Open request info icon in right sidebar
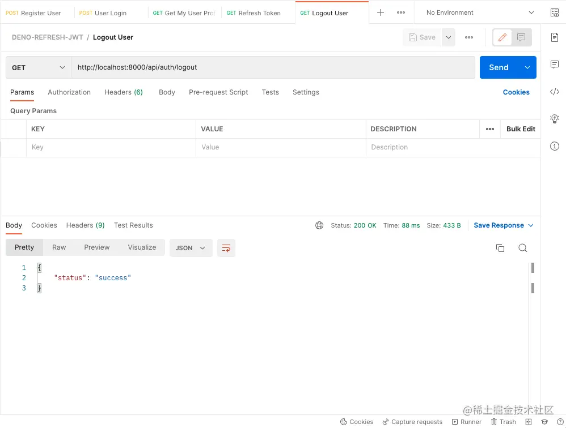The height and width of the screenshot is (428, 566). coord(555,146)
